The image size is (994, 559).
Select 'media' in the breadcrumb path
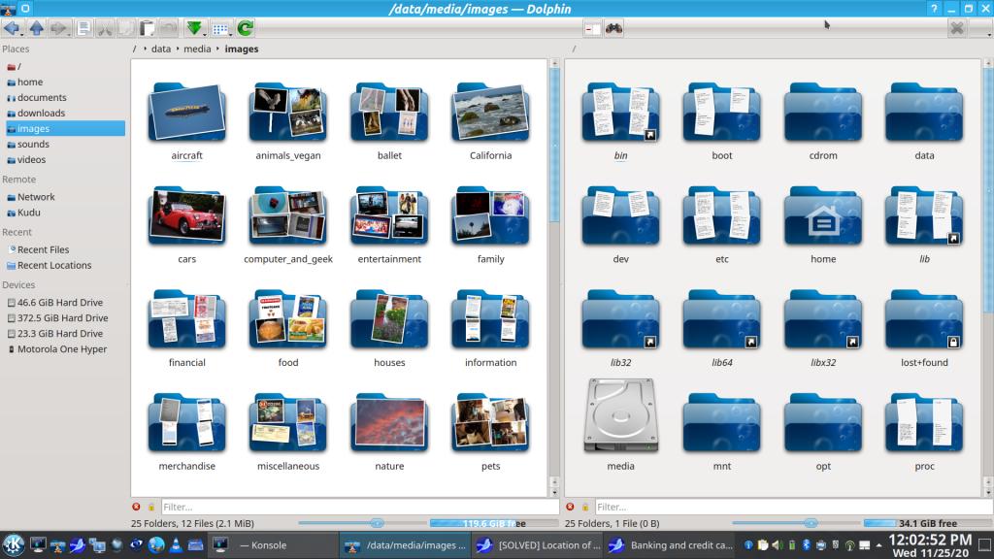click(x=197, y=49)
